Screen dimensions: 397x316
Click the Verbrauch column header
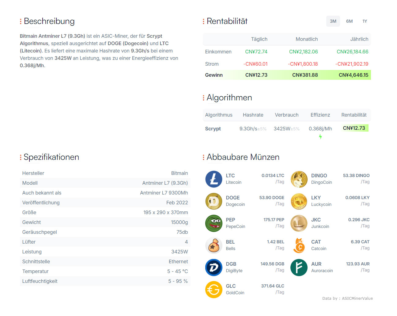click(x=287, y=115)
